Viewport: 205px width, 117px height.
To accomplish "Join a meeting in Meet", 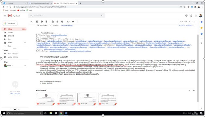I will [x=13, y=57].
